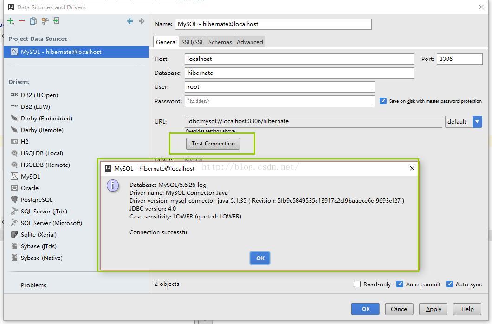
Task: Select HSQLDB (Remote) driver
Action: pos(45,165)
